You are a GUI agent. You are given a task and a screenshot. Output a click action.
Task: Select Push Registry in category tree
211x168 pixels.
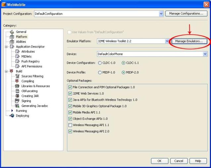30,61
